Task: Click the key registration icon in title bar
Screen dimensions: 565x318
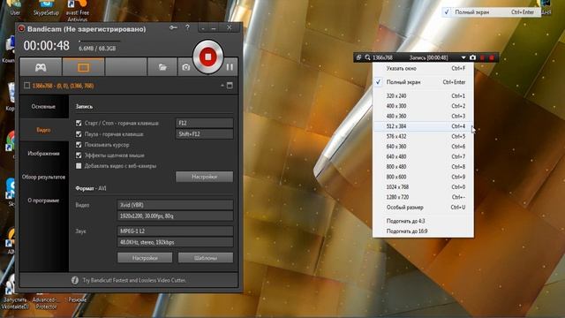Action: coord(173,27)
